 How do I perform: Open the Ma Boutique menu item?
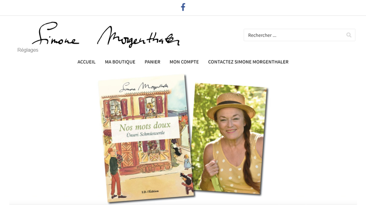click(120, 62)
